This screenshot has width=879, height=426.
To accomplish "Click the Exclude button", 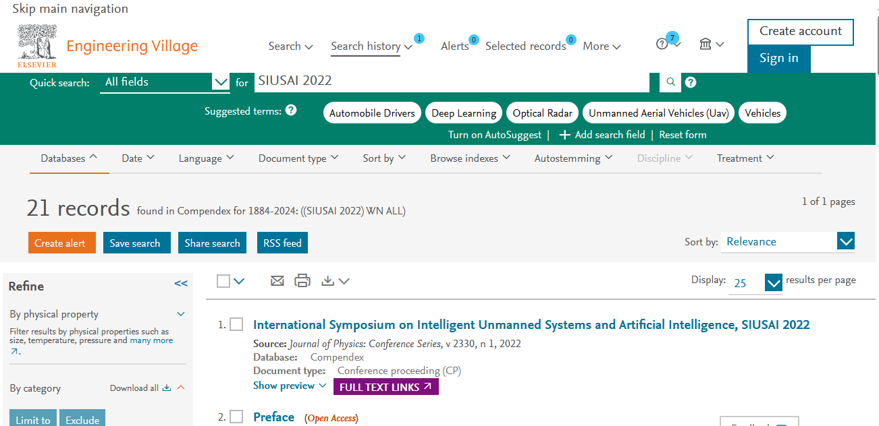I will (x=82, y=418).
